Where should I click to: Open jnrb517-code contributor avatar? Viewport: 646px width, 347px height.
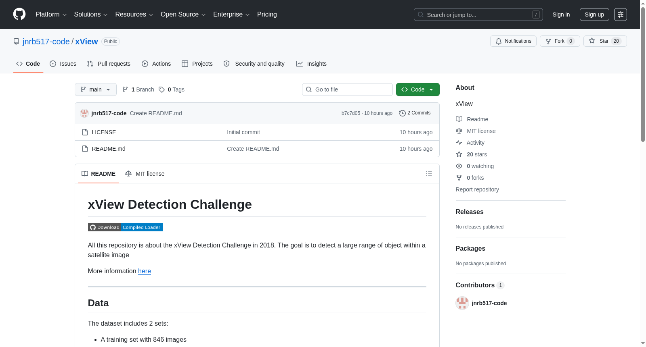(x=462, y=303)
